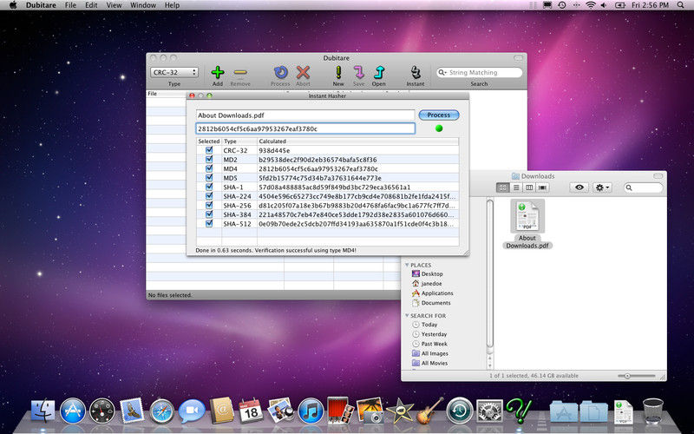
Task: Select the About Downloads.pdf file thumbnail
Action: (527, 215)
